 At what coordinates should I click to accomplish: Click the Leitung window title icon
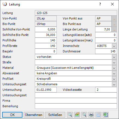pos(5,4)
